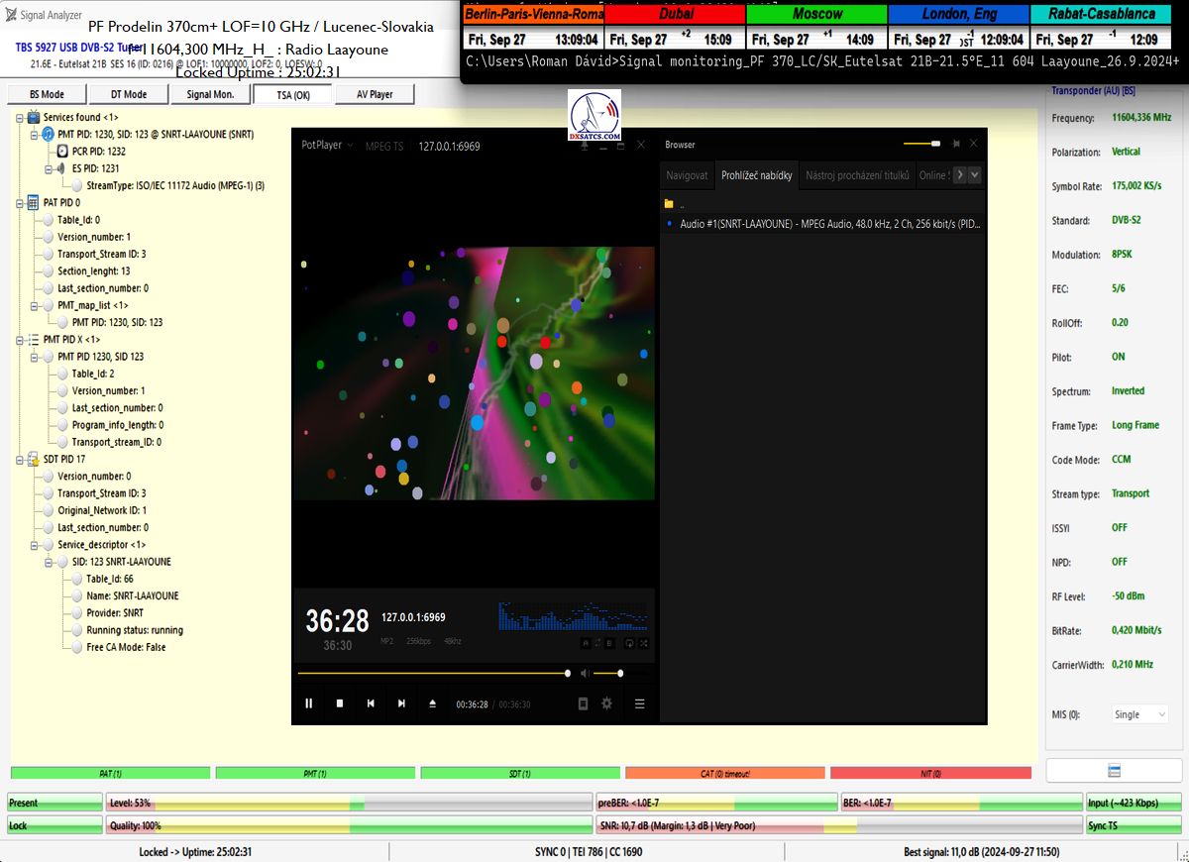Click the Signal Mon. button
1189x862 pixels.
pyautogui.click(x=210, y=94)
